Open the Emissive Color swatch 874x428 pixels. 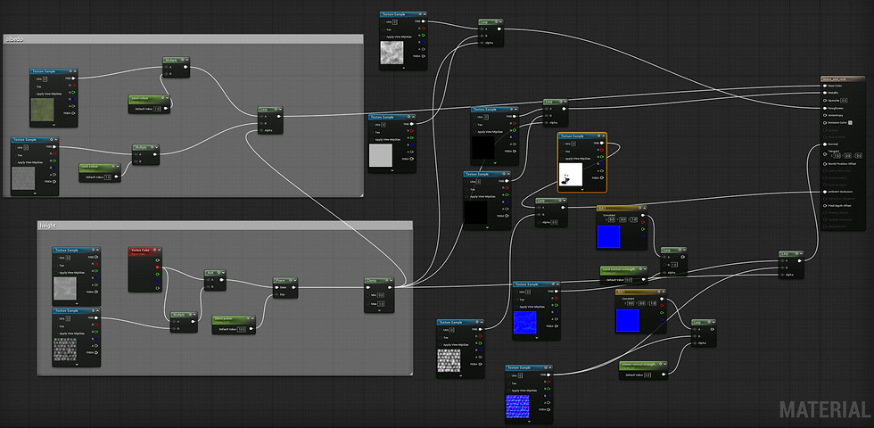point(850,123)
